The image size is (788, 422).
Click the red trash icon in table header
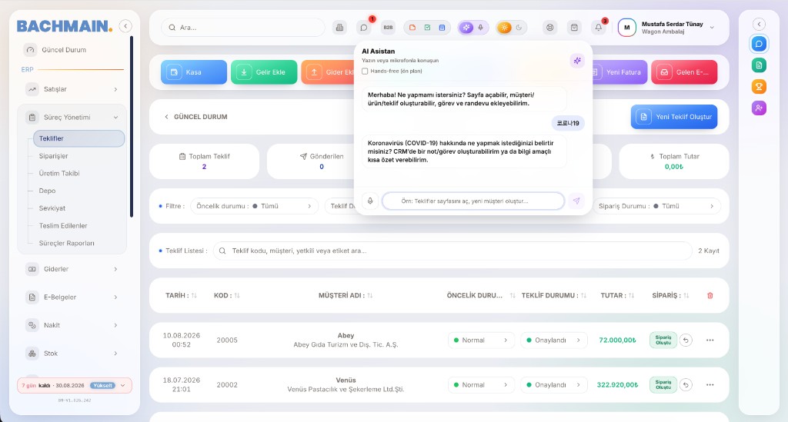pos(710,295)
